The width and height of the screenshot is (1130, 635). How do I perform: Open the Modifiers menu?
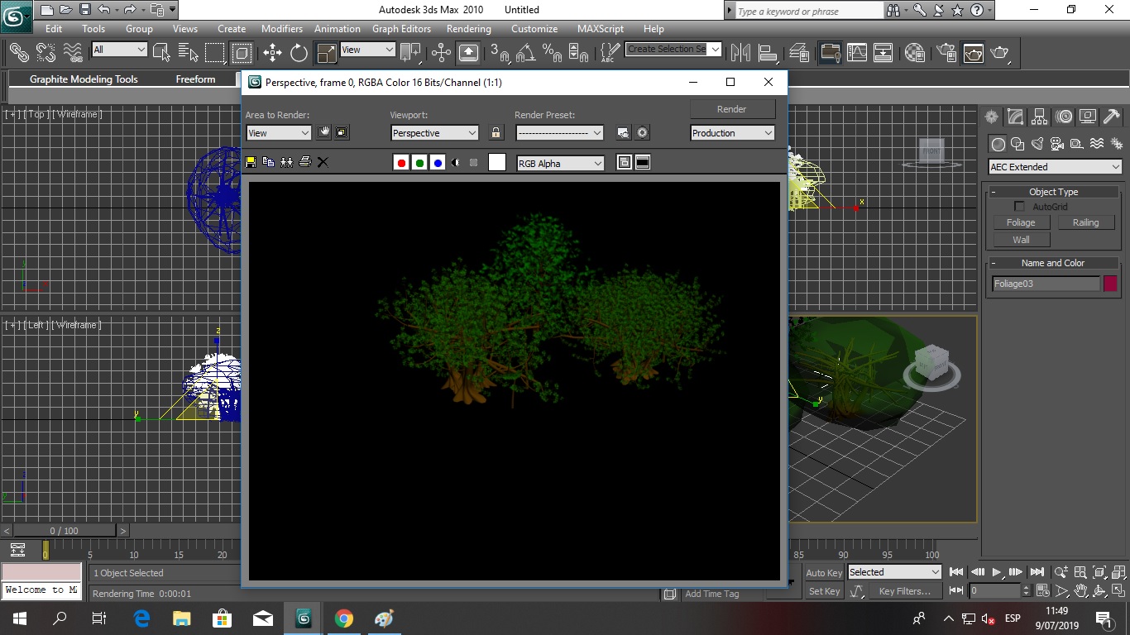tap(282, 28)
